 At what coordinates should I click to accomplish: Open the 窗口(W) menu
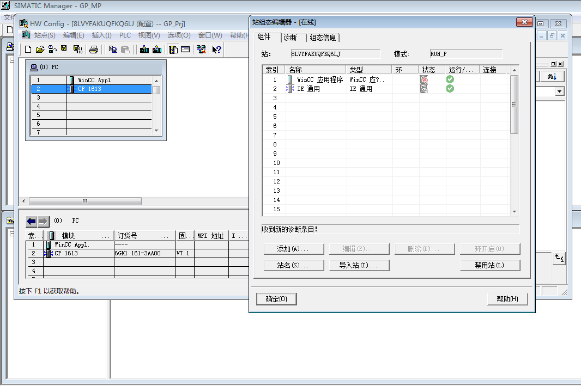pyautogui.click(x=210, y=35)
